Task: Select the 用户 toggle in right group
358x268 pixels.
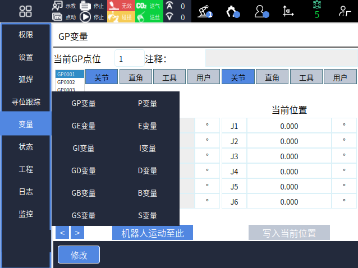Action: (x=340, y=78)
